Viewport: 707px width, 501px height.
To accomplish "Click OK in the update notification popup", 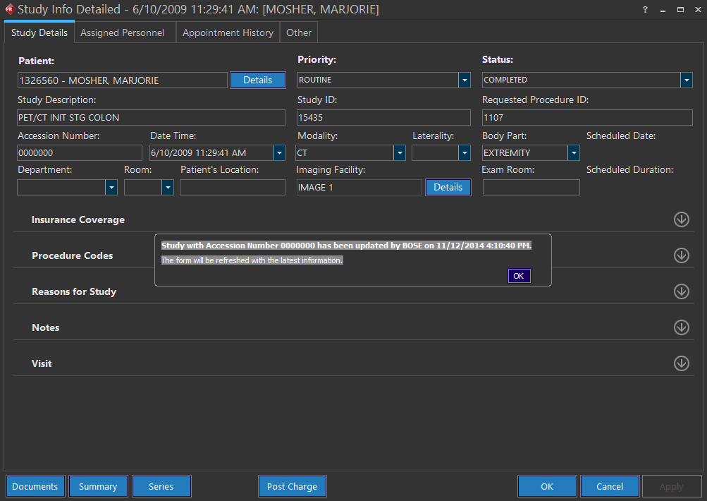I will (519, 276).
